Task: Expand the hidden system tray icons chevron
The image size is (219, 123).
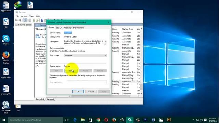Action: pyautogui.click(x=194, y=120)
